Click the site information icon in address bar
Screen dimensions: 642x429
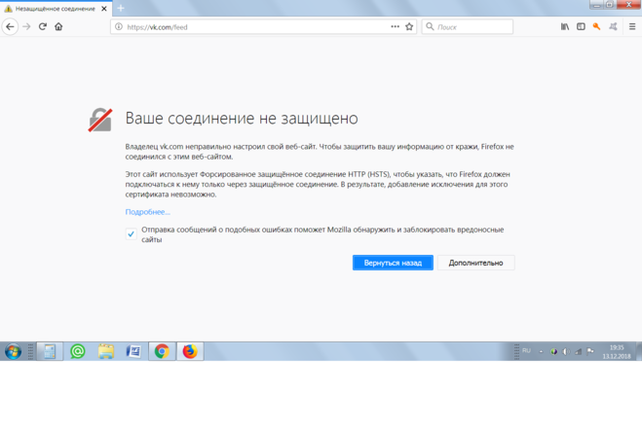coord(119,27)
